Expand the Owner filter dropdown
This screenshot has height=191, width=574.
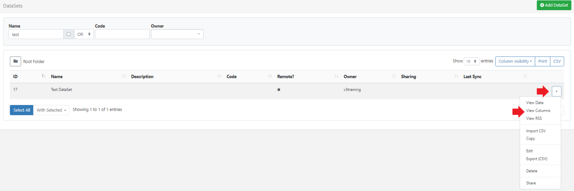[177, 34]
